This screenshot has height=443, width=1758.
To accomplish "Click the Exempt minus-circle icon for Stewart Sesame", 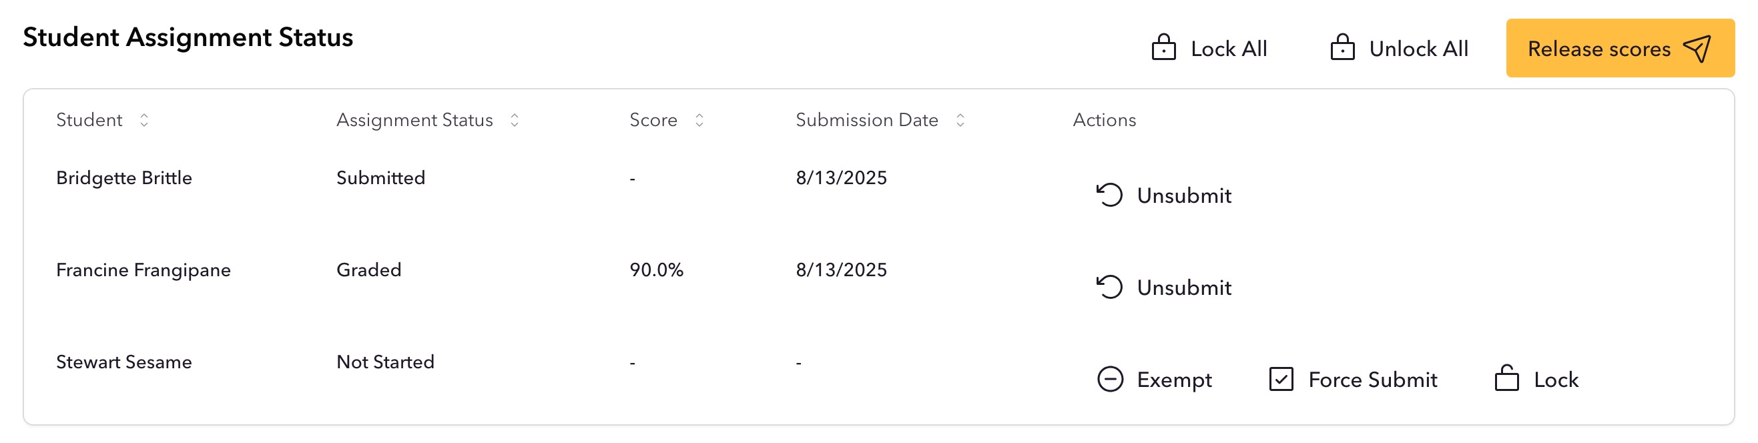I will click(x=1111, y=380).
